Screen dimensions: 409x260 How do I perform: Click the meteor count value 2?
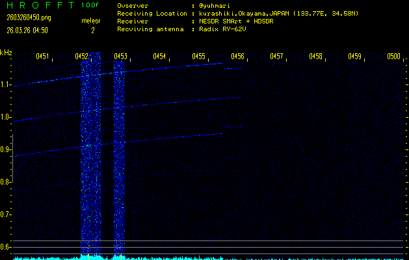point(92,30)
